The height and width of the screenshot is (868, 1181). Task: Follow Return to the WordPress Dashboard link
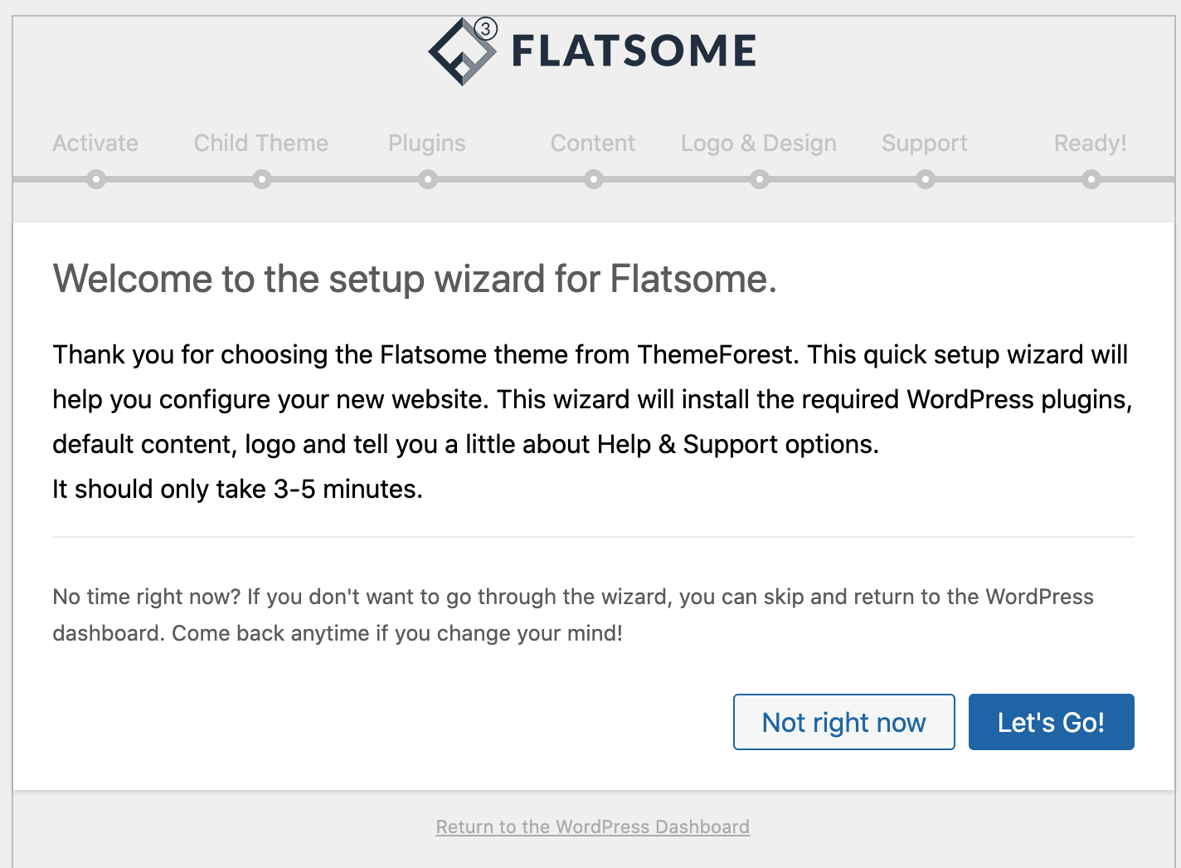point(593,827)
